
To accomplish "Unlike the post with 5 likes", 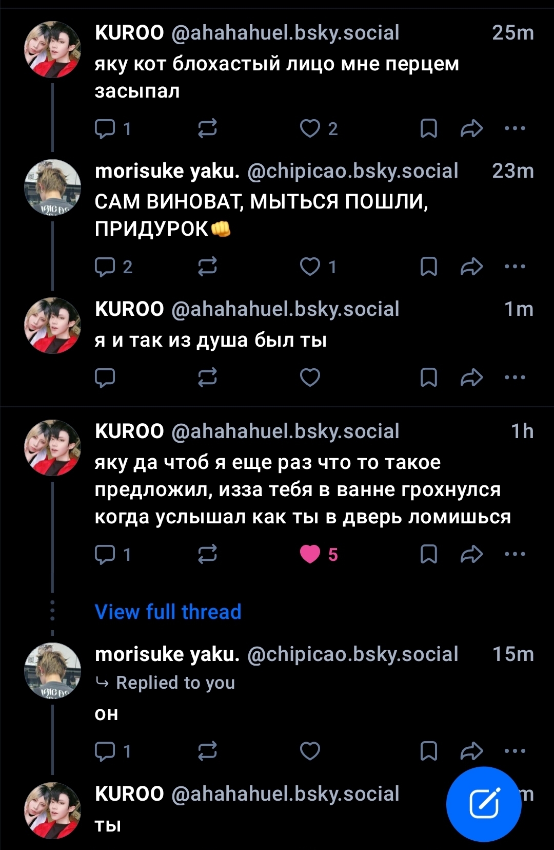I will (310, 554).
